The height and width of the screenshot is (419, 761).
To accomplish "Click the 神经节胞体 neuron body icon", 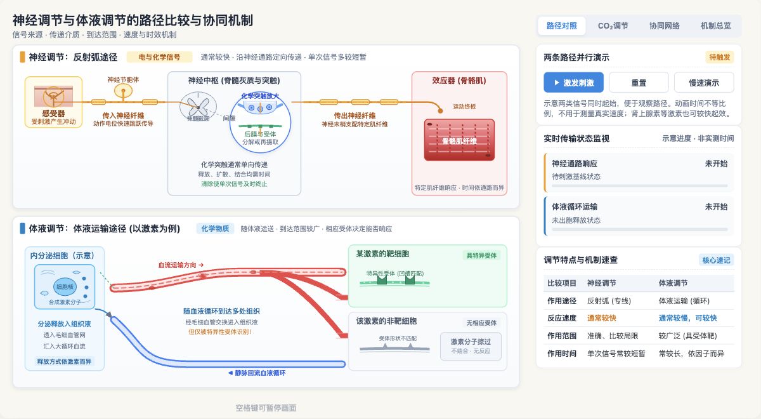I will tap(123, 91).
